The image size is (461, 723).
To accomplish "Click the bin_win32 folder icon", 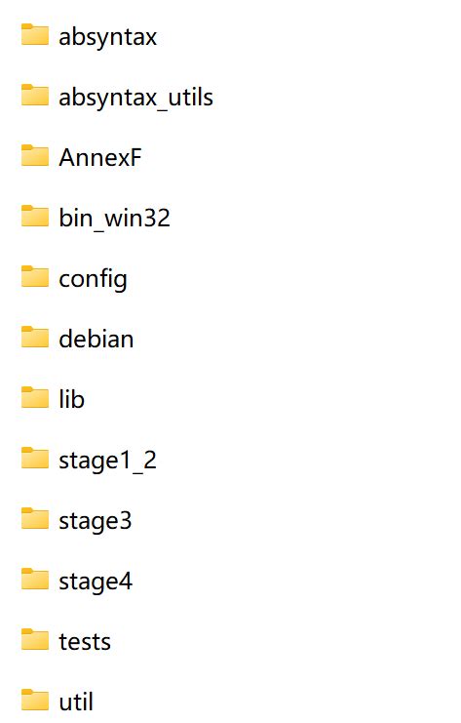I will (35, 216).
